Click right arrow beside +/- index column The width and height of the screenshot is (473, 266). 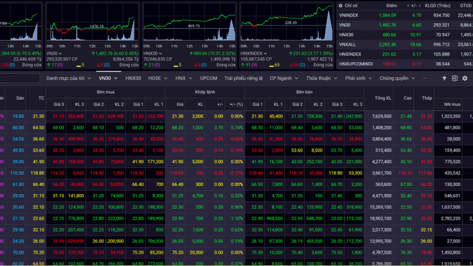tap(419, 6)
